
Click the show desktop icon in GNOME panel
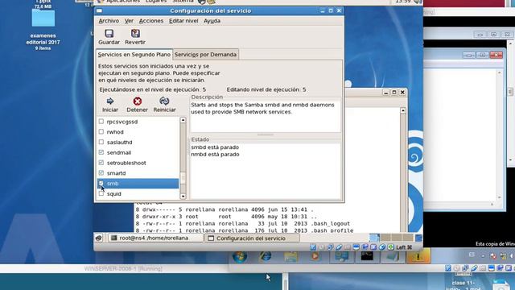[x=98, y=238]
